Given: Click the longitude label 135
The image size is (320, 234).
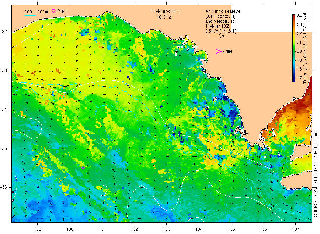Looking at the screenshot, I should [x=231, y=229].
